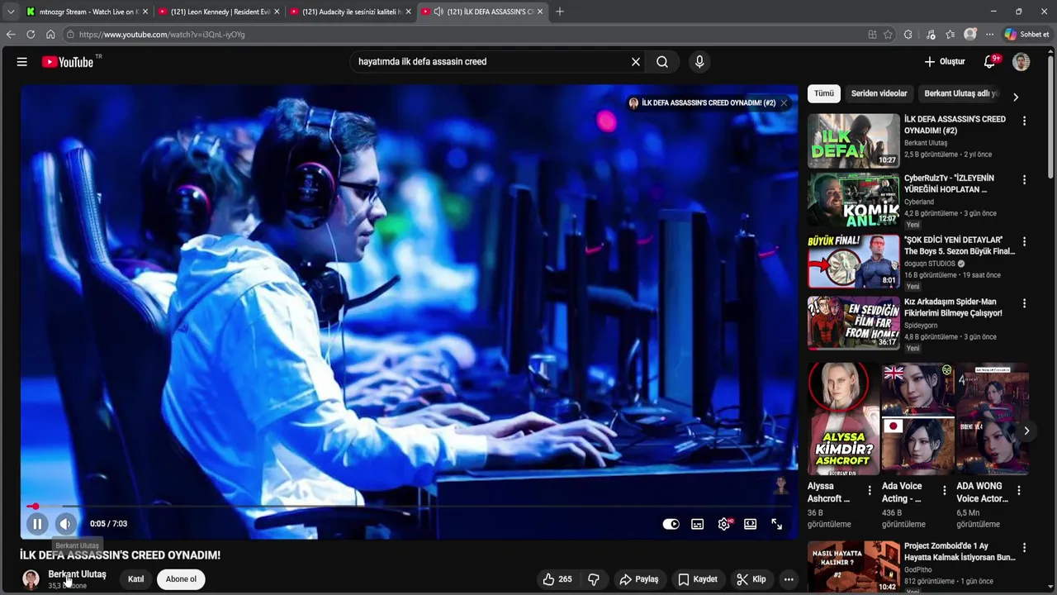Open options for ADA WONG Voice Actor short
Screen dimensions: 1057x595
point(1019,491)
